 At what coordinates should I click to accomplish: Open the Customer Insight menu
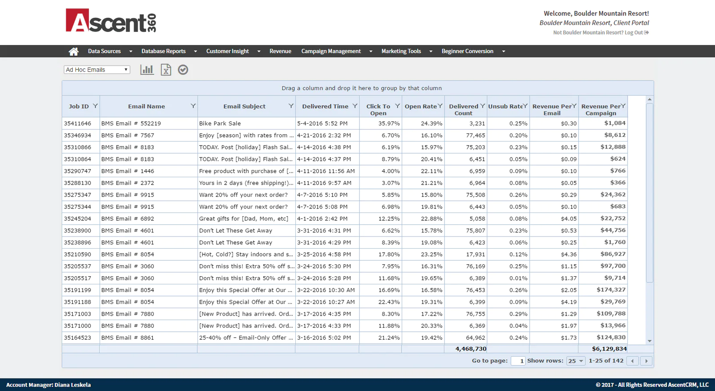(x=227, y=51)
